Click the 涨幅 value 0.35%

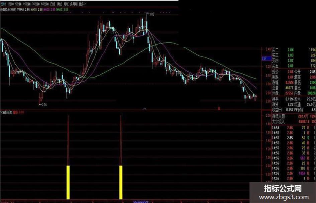point(290,83)
